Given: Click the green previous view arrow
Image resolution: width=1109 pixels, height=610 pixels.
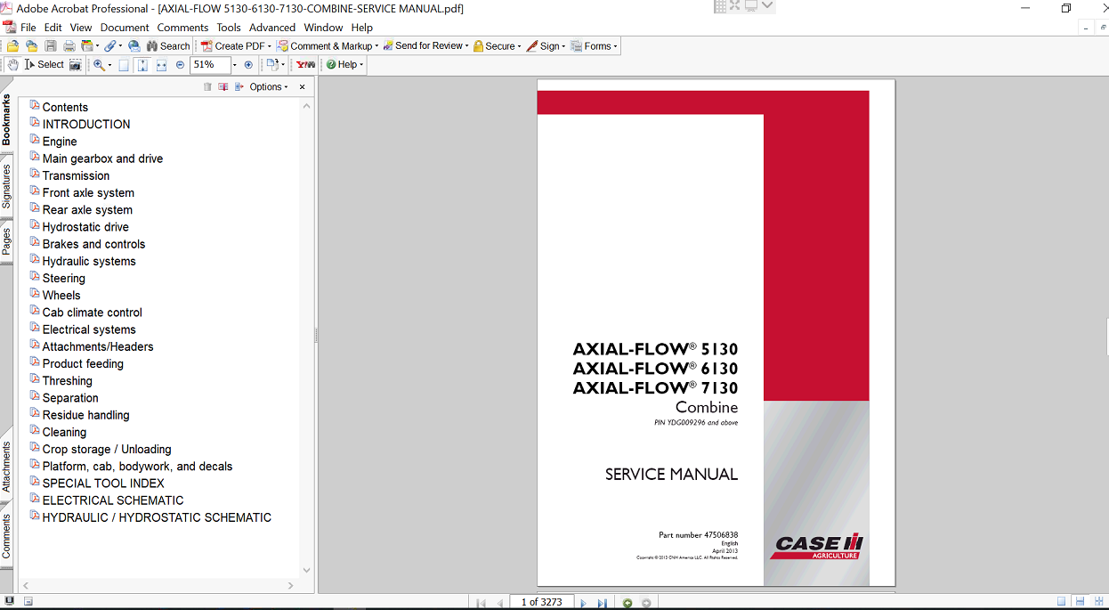Looking at the screenshot, I should (627, 603).
